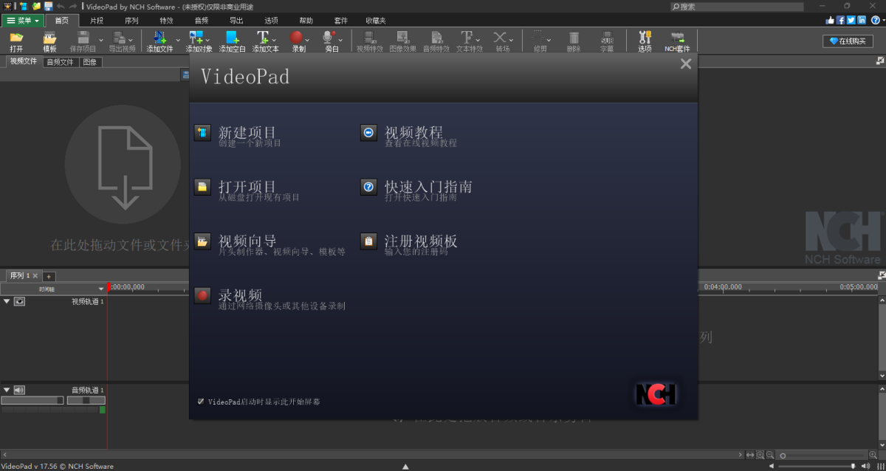
Task: Switch to the 特效 ribbon tab
Action: pos(166,21)
